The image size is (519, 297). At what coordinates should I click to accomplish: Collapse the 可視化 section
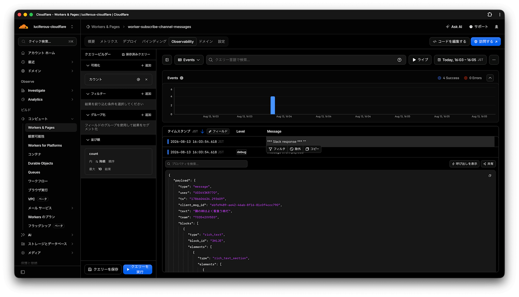click(x=88, y=65)
